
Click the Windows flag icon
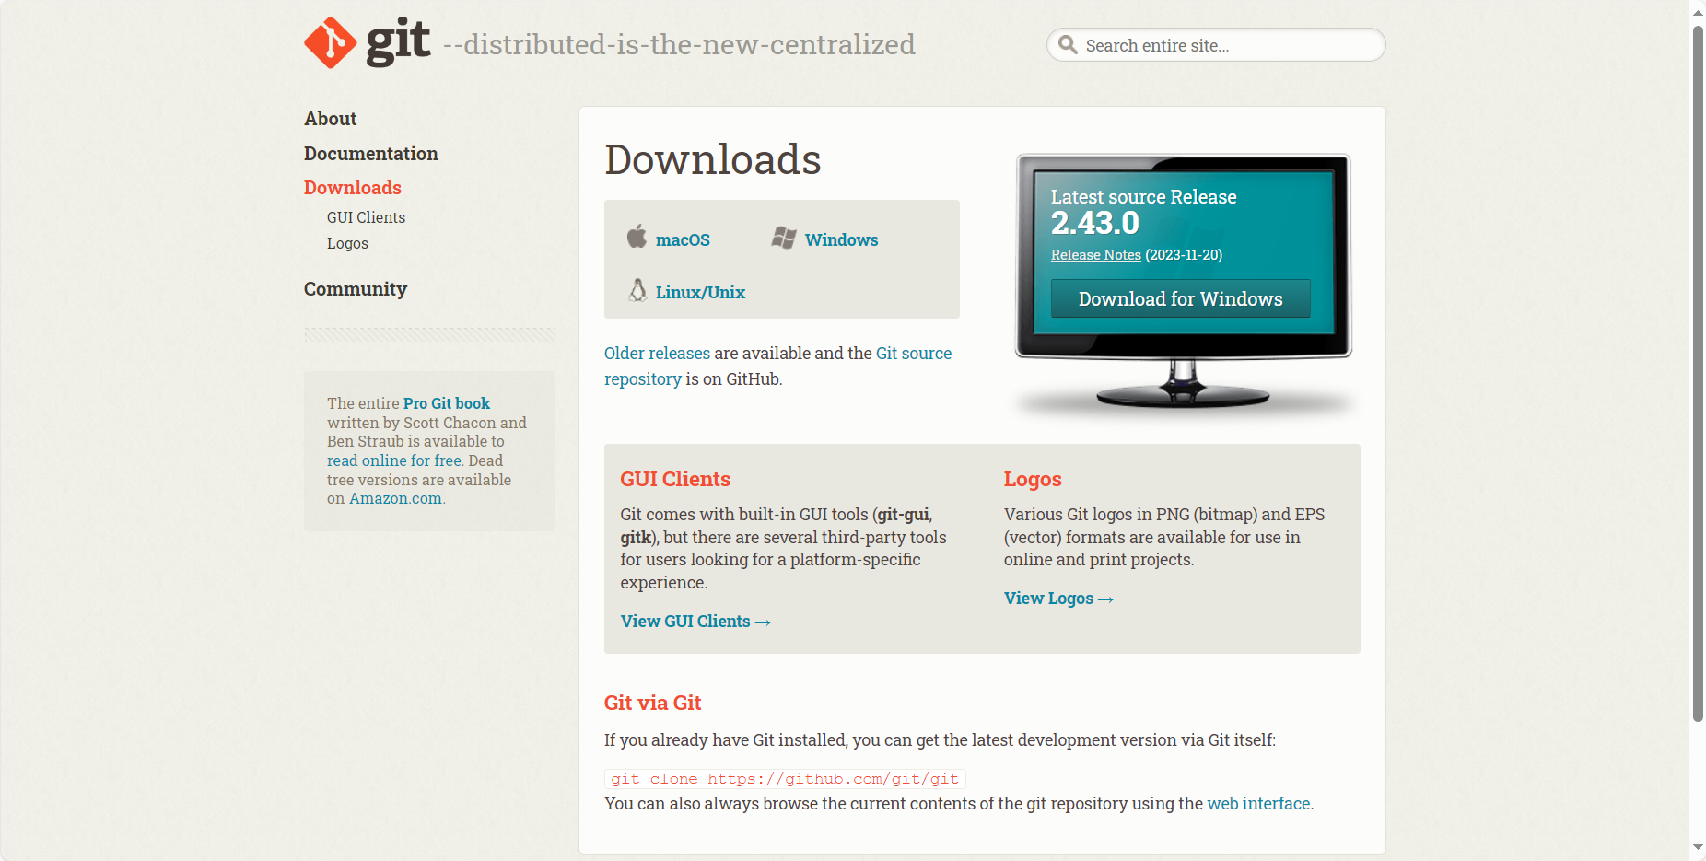tap(784, 238)
